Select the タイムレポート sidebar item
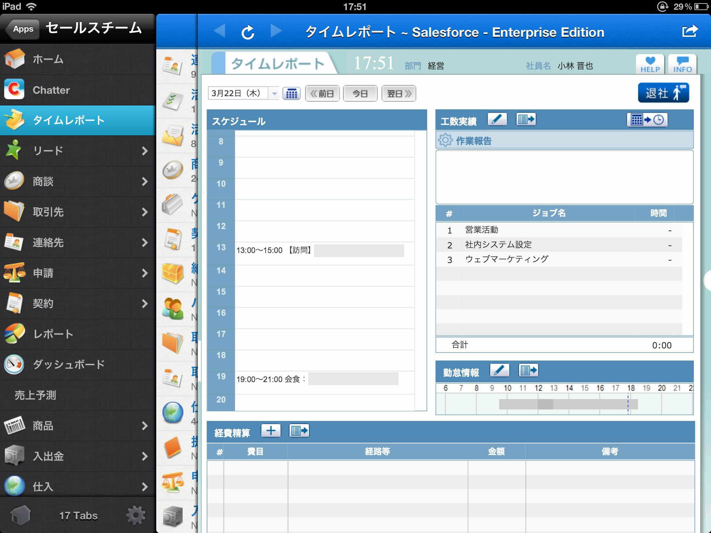The width and height of the screenshot is (711, 533). [x=77, y=120]
